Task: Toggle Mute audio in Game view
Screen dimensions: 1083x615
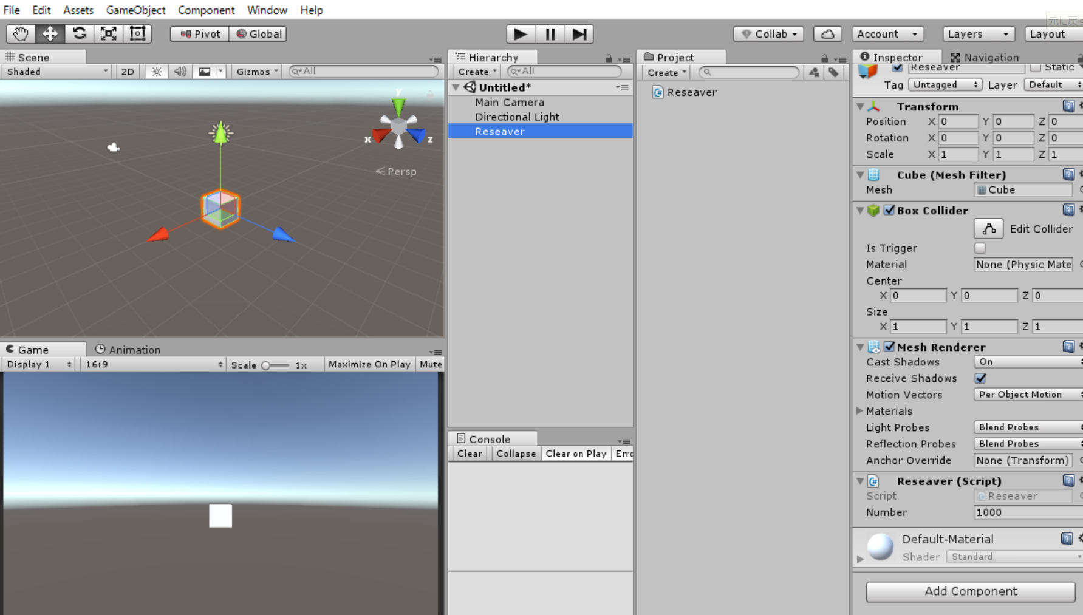Action: pyautogui.click(x=431, y=364)
